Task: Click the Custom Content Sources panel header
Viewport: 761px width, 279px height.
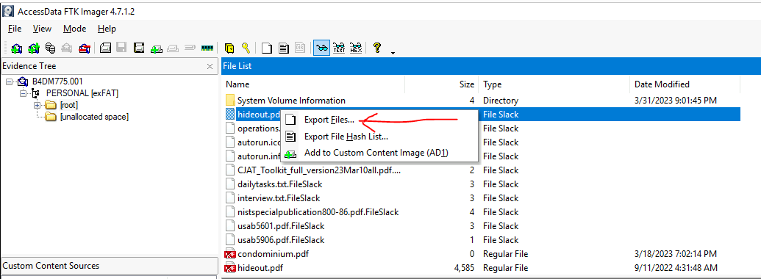Action: coord(110,266)
